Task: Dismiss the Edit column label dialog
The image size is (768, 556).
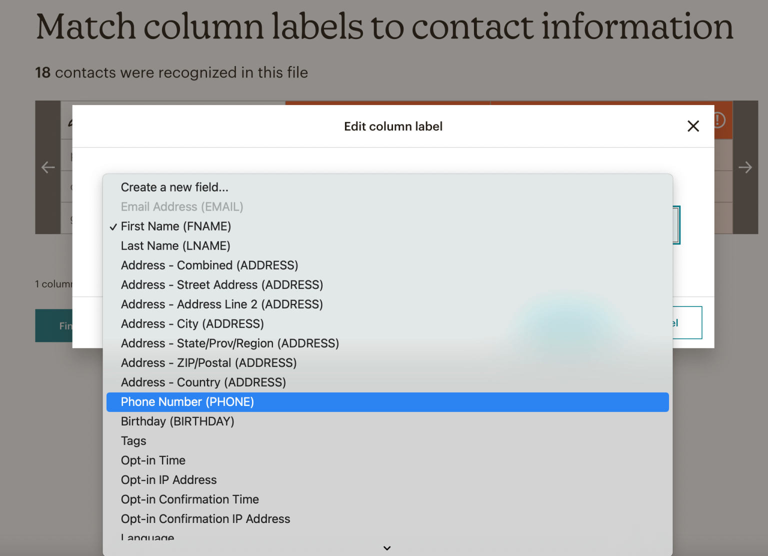Action: 693,126
